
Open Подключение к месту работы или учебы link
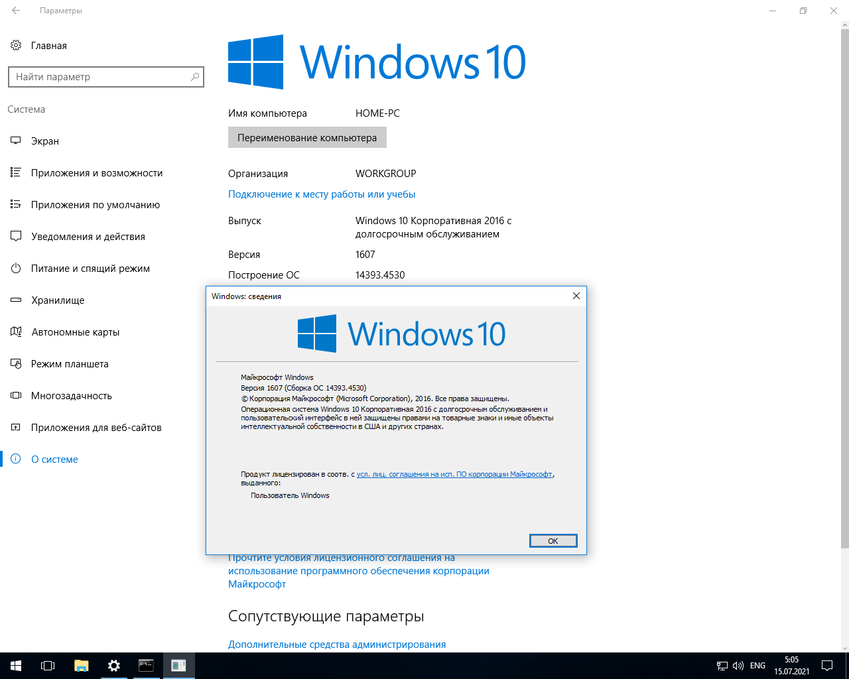322,194
